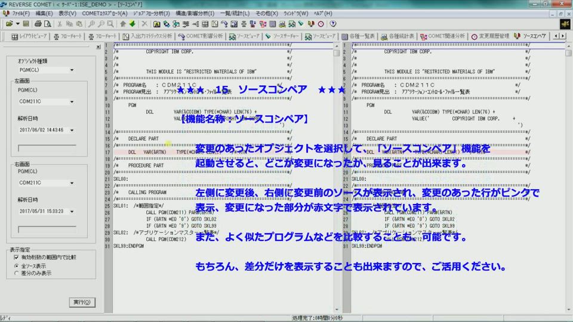Click the green down arrow icon
This screenshot has width=573, height=322.
click(132, 24)
